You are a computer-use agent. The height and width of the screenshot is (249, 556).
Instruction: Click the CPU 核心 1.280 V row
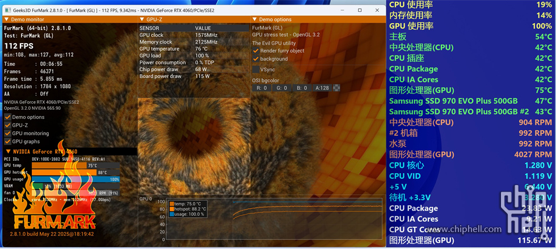click(x=470, y=165)
